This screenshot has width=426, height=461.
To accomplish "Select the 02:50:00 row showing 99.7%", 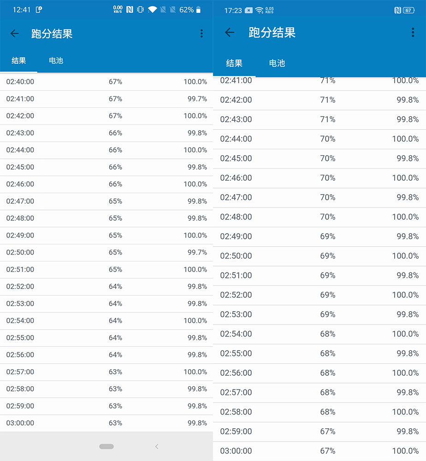I will coord(106,253).
